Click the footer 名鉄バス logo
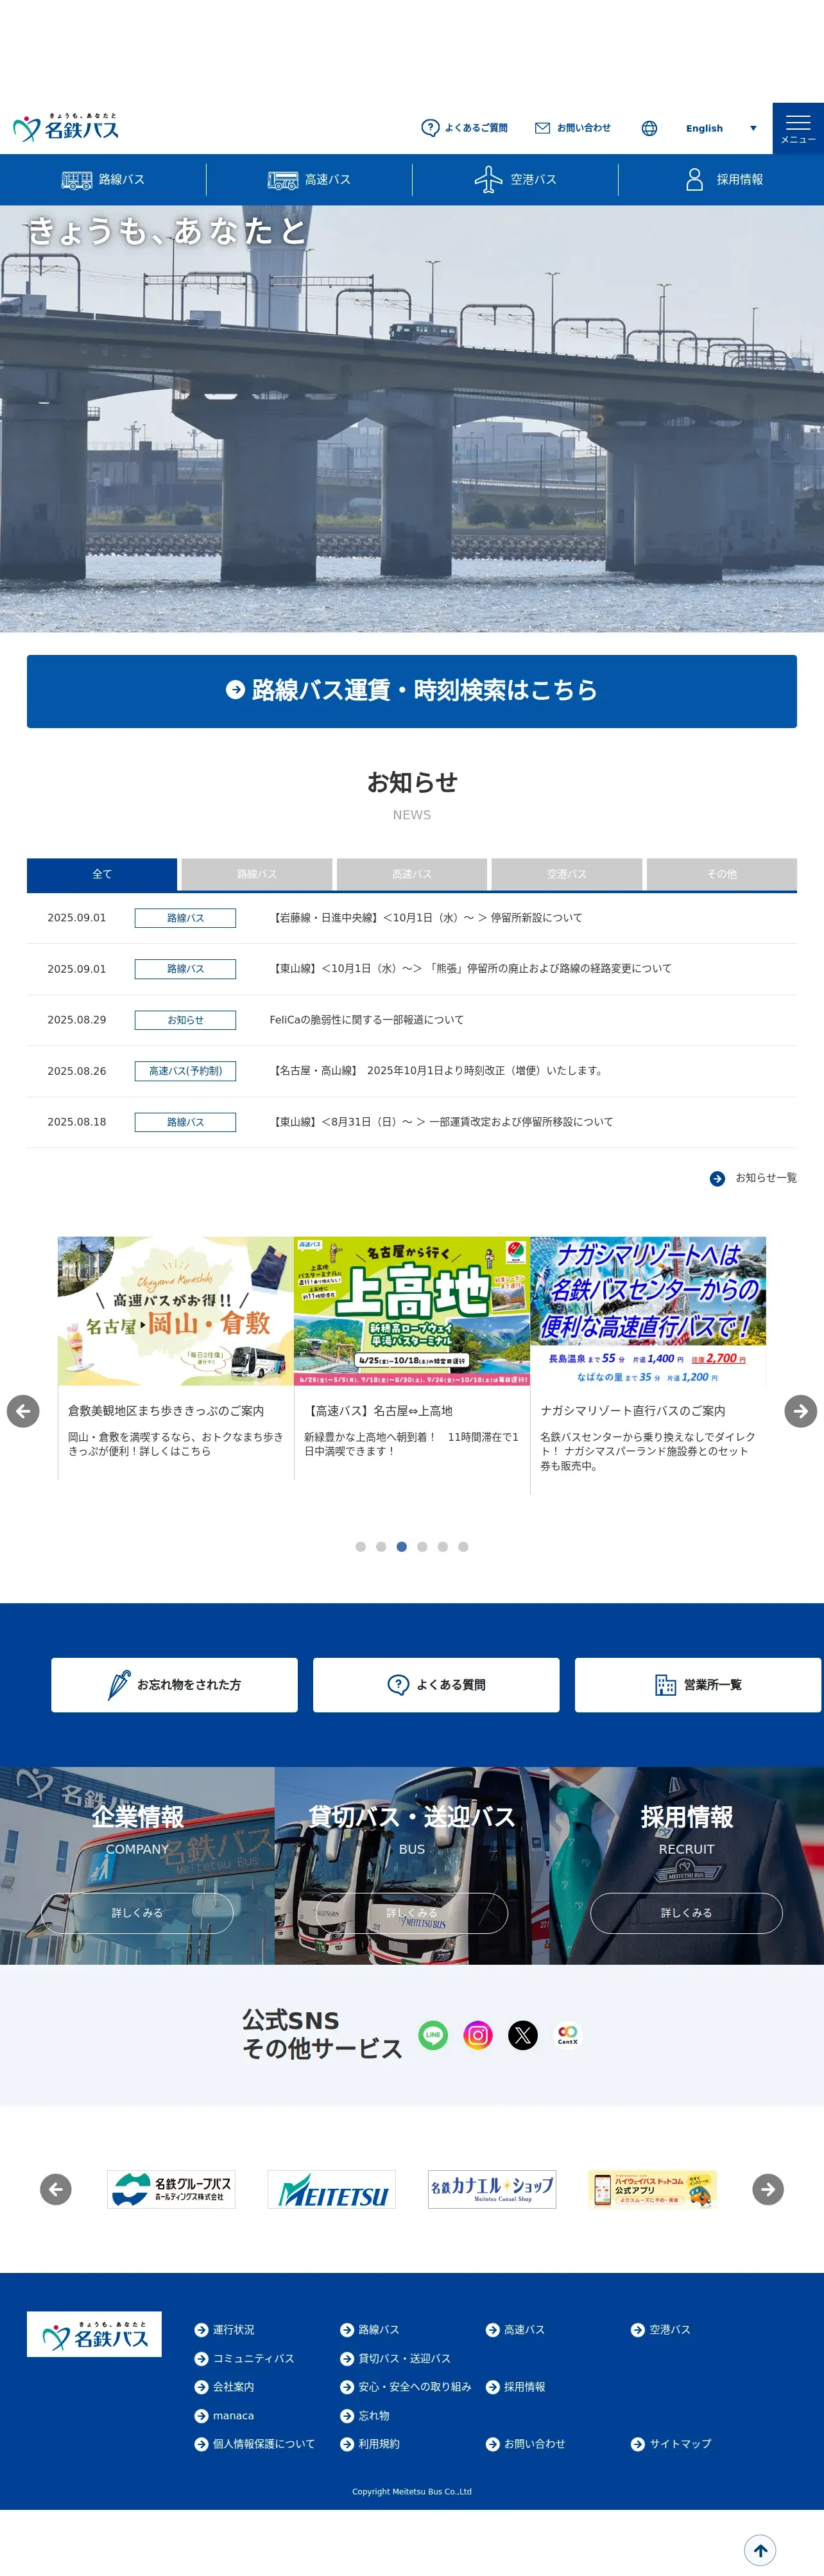 94,2335
